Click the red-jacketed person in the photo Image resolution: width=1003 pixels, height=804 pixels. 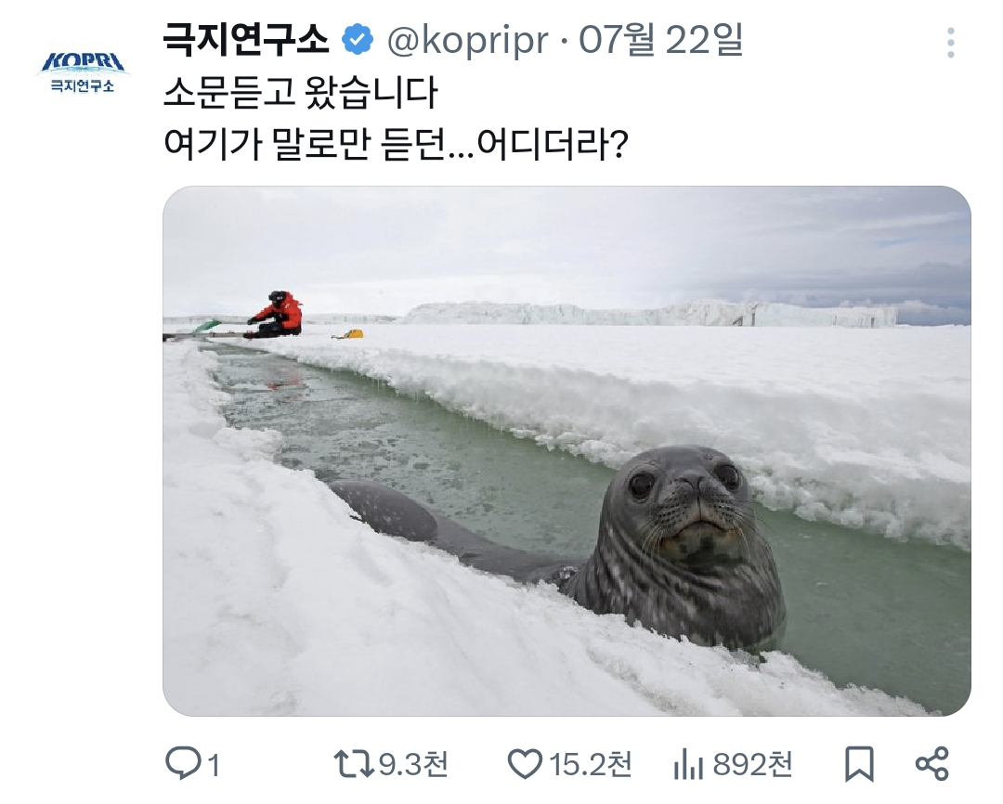tap(280, 313)
